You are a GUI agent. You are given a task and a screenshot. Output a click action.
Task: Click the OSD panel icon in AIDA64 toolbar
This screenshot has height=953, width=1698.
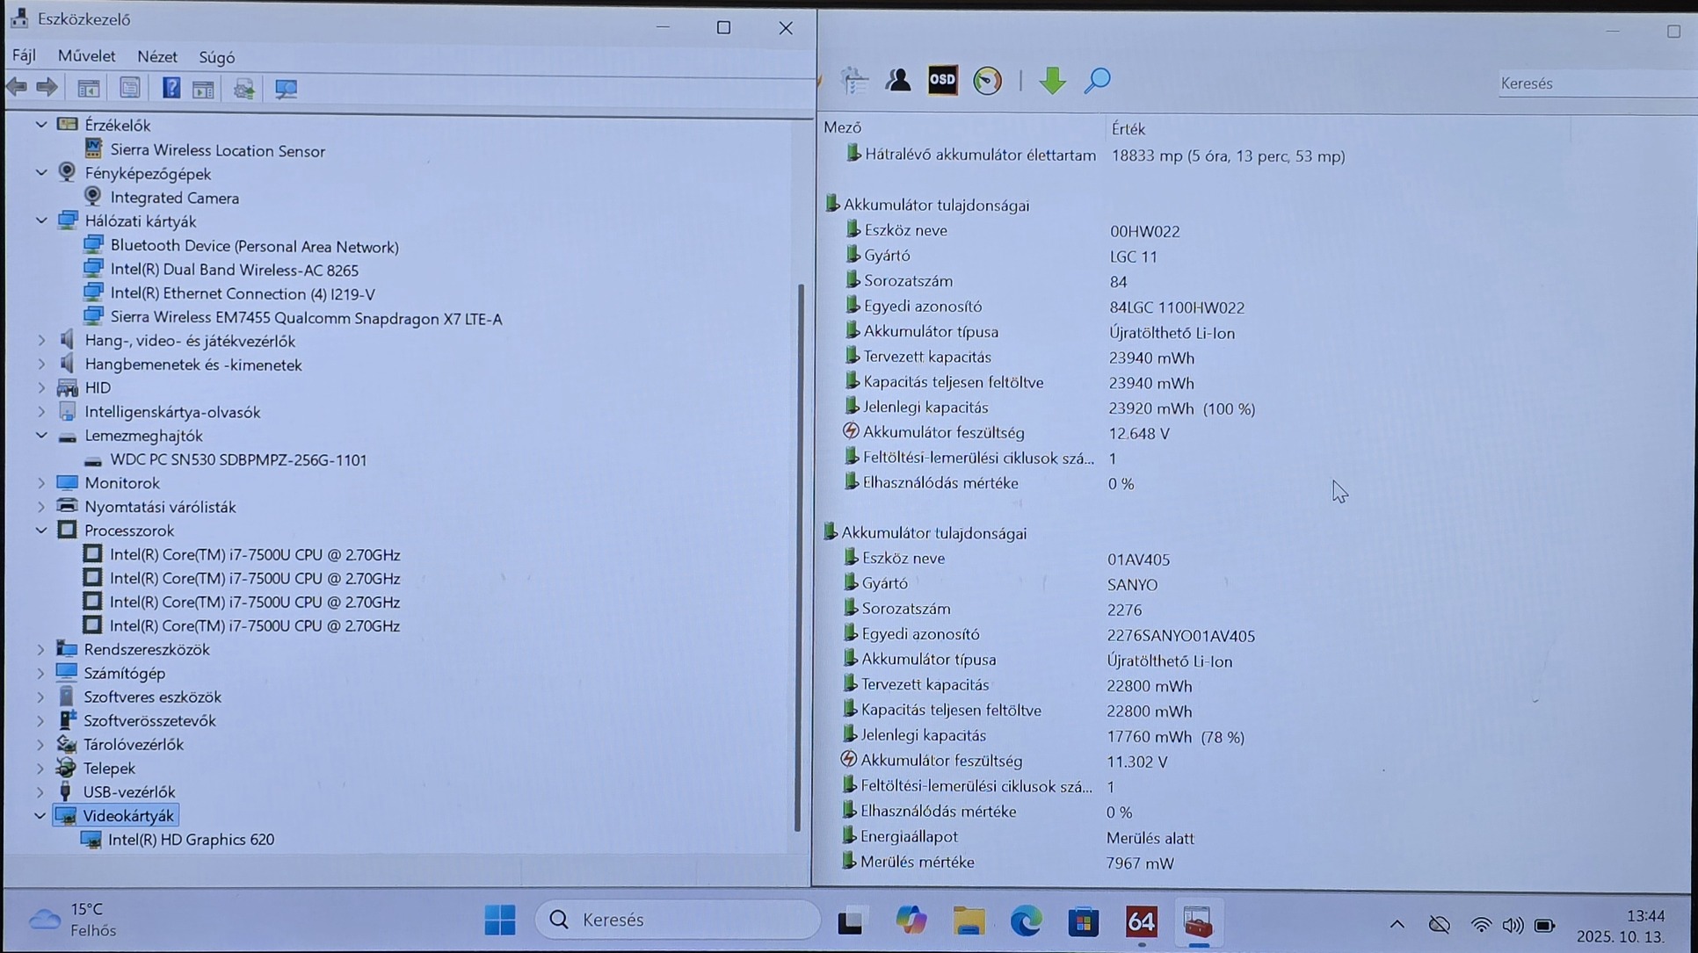[x=942, y=81]
